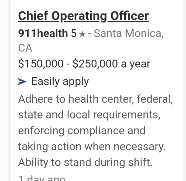186x181 pixels.
Task: Click the star rating icon beside 911health
Action: 82,34
